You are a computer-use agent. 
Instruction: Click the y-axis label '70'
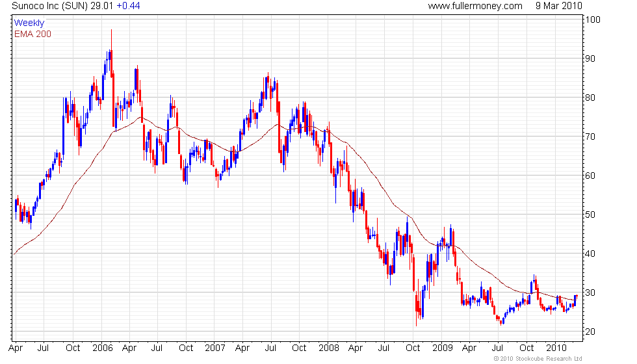(x=590, y=136)
